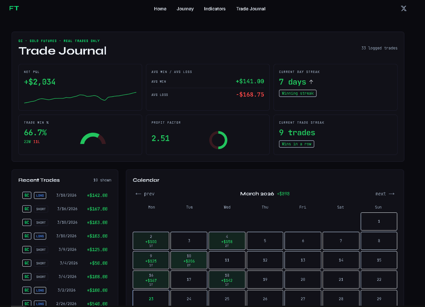
Task: Click the 11L losses count
Action: tap(36, 142)
